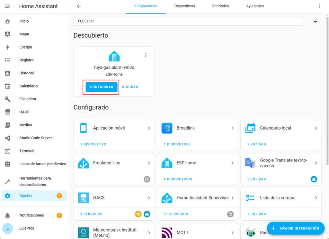The height and width of the screenshot is (239, 329).
Task: Open Aplicación móvil integration details
Action: [x=114, y=128]
